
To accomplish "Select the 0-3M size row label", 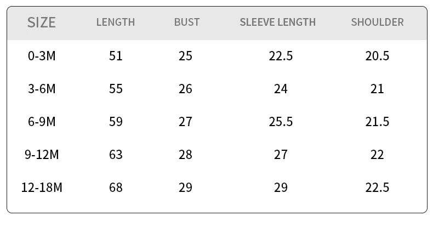I will click(42, 56).
